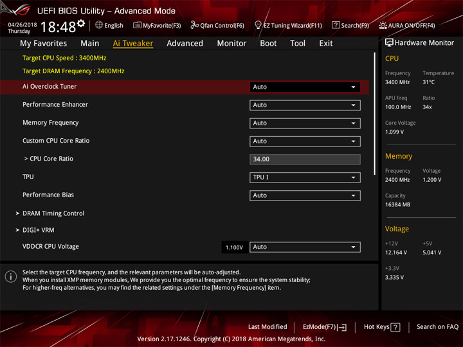Select English language button

pyautogui.click(x=114, y=25)
